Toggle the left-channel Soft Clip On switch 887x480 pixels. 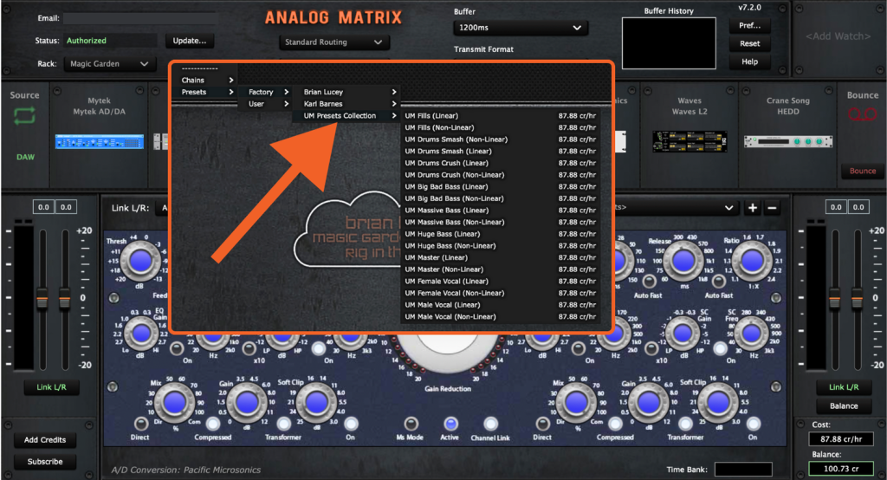pyautogui.click(x=351, y=424)
